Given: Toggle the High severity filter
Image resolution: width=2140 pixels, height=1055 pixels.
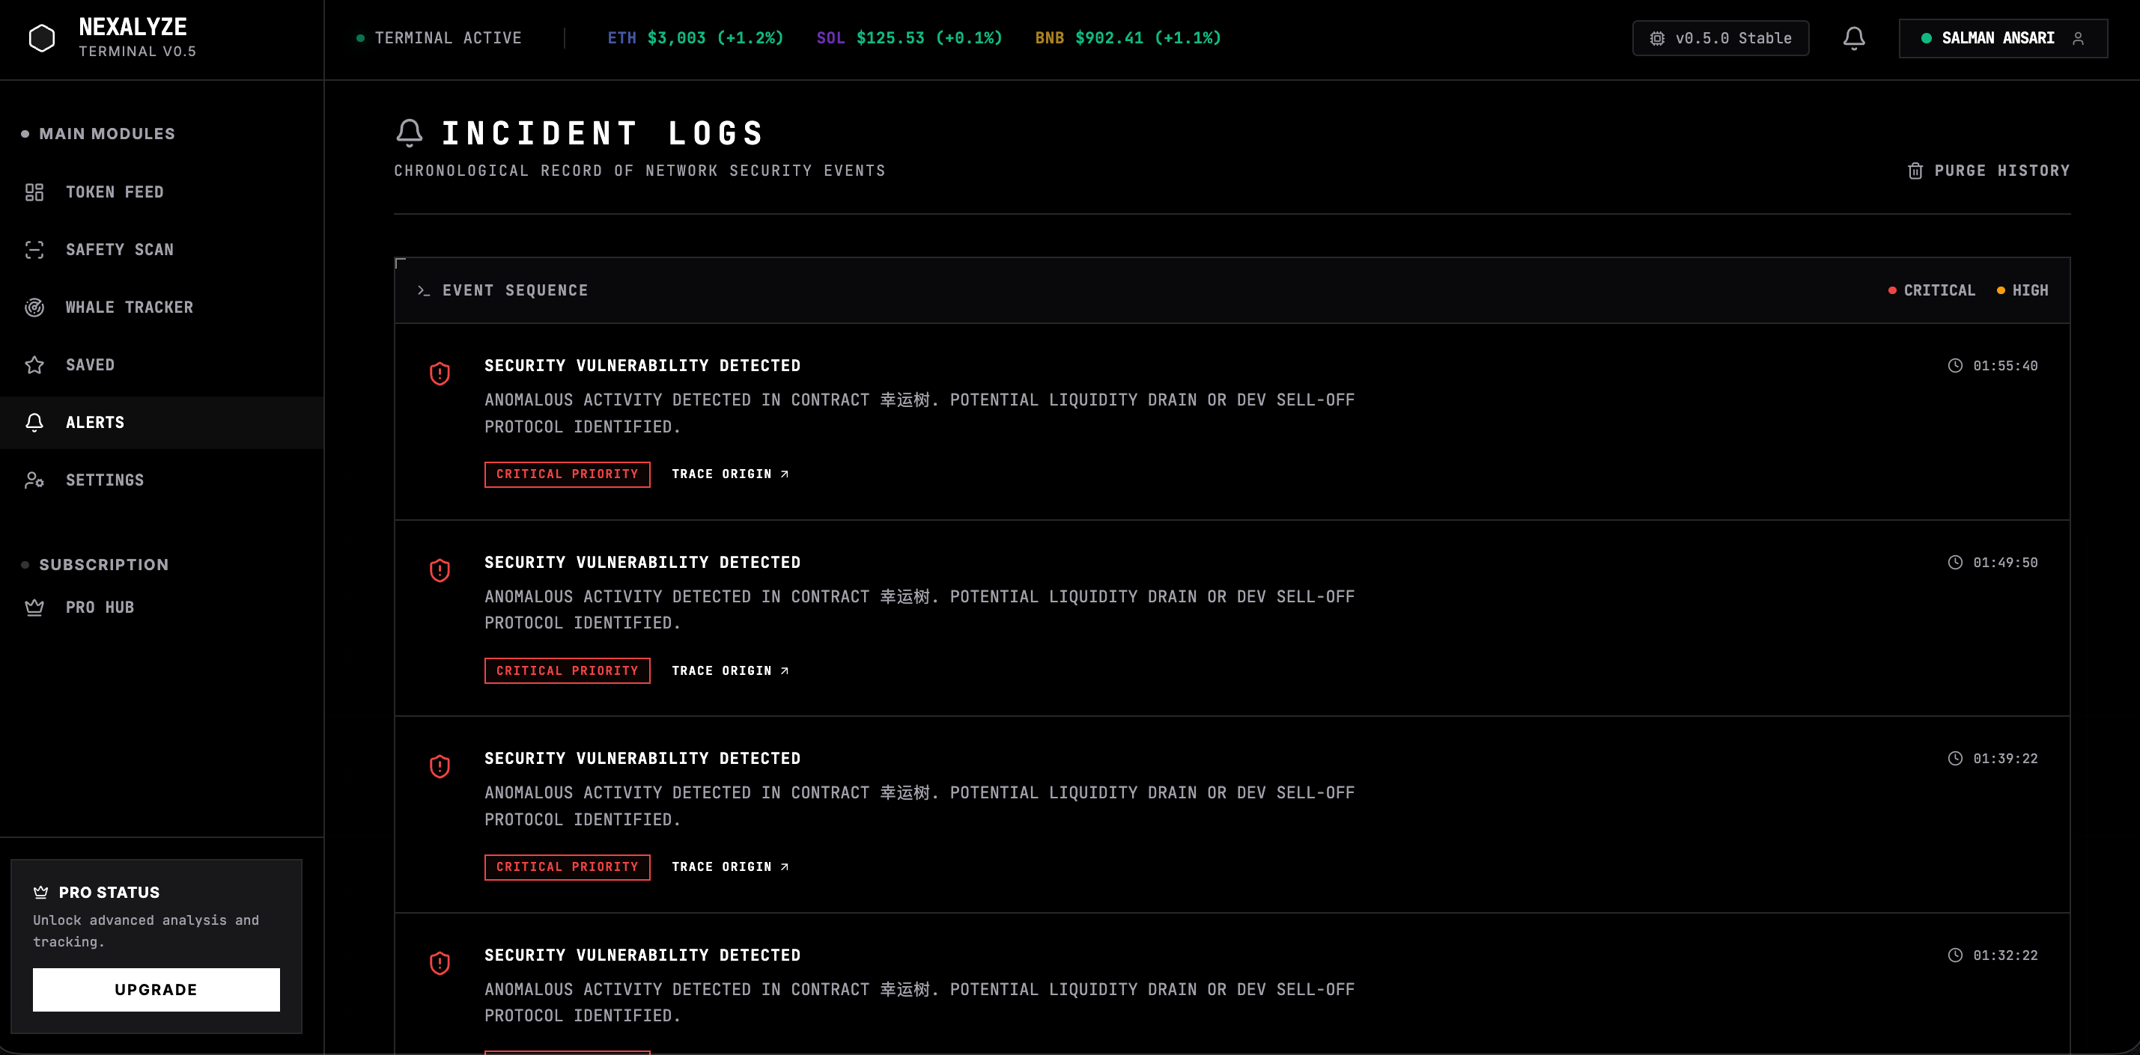Looking at the screenshot, I should pyautogui.click(x=2022, y=290).
